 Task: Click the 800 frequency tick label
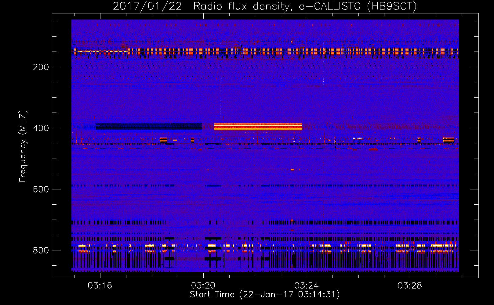pyautogui.click(x=41, y=250)
